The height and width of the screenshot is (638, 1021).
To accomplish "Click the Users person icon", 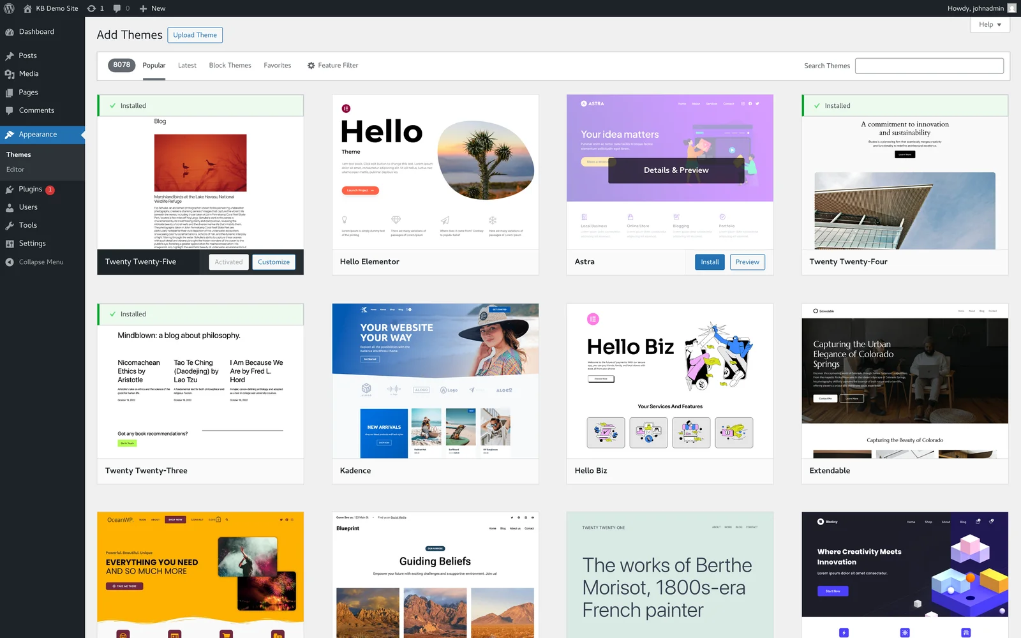I will pos(10,207).
